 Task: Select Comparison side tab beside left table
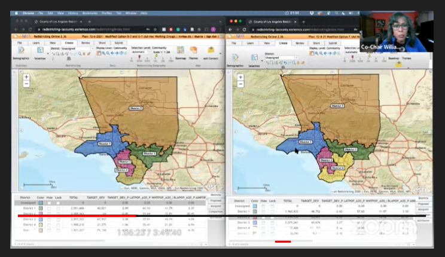click(216, 212)
